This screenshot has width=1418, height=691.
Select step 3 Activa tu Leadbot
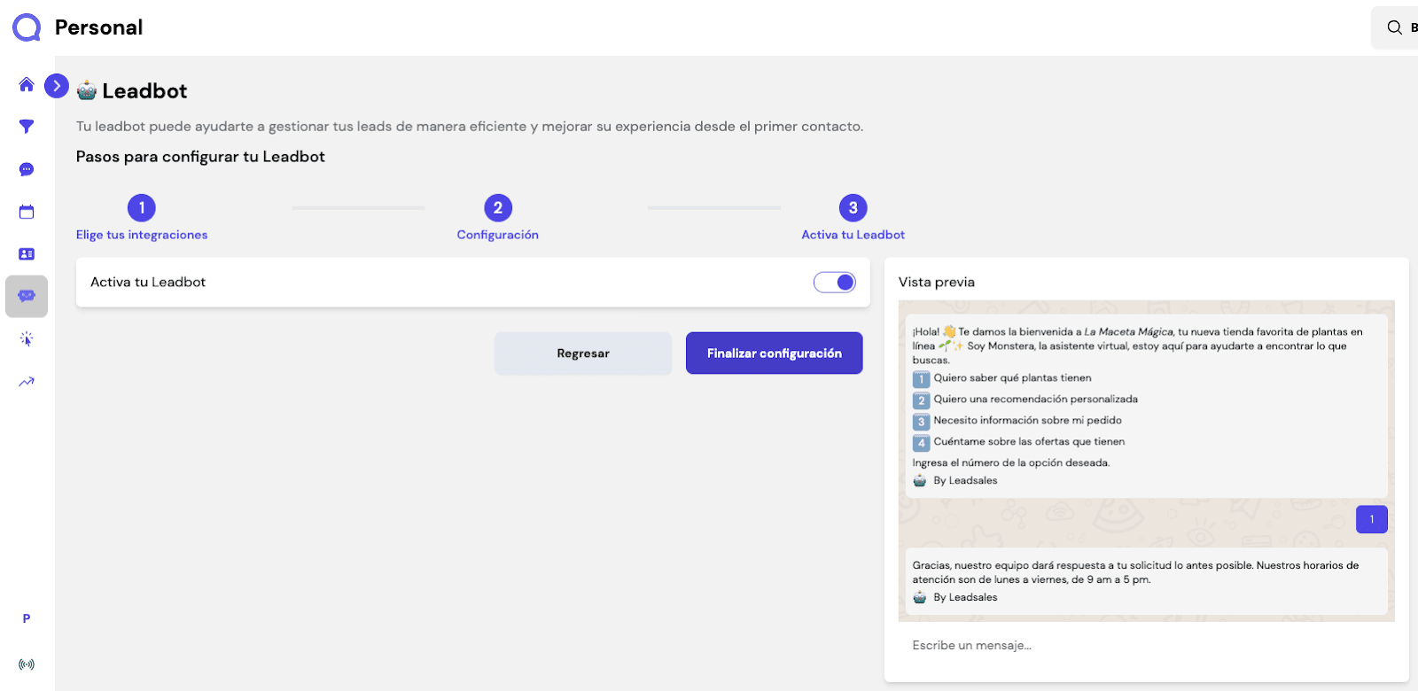click(x=853, y=218)
